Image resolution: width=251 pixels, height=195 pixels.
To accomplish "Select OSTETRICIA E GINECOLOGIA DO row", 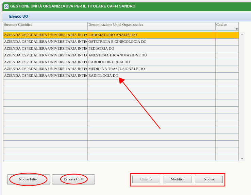I will (121, 42).
